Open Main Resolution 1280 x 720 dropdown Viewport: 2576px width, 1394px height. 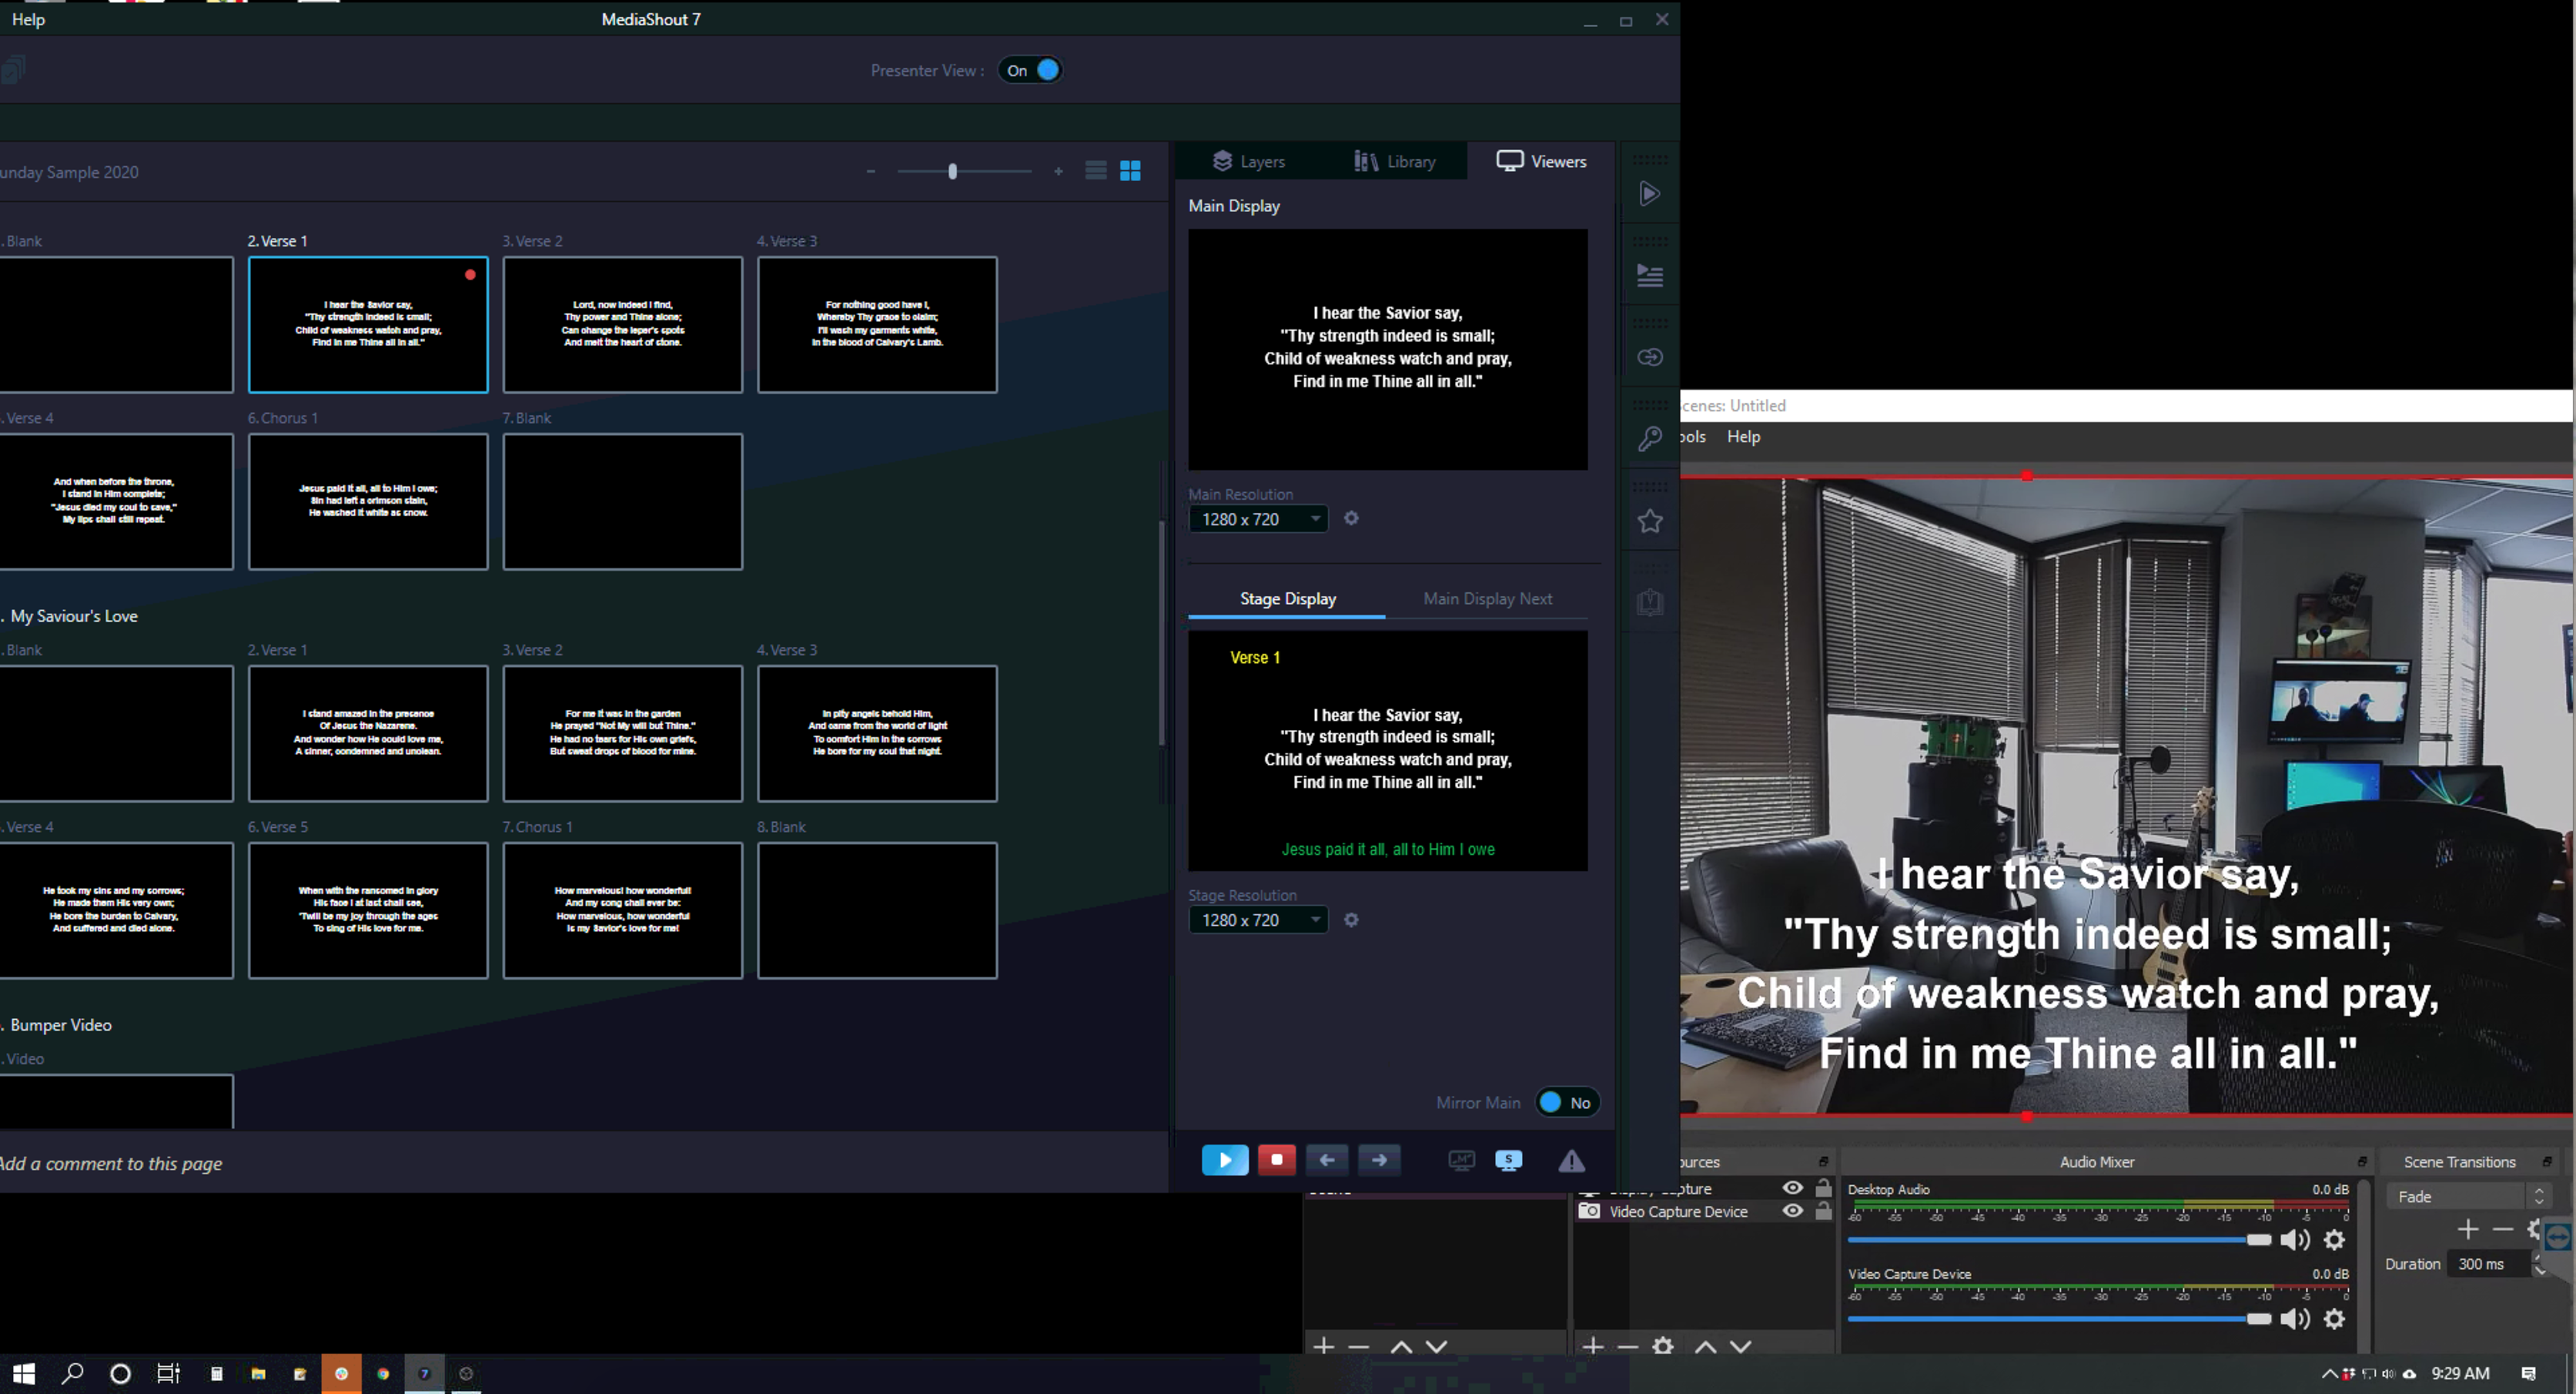click(x=1257, y=519)
